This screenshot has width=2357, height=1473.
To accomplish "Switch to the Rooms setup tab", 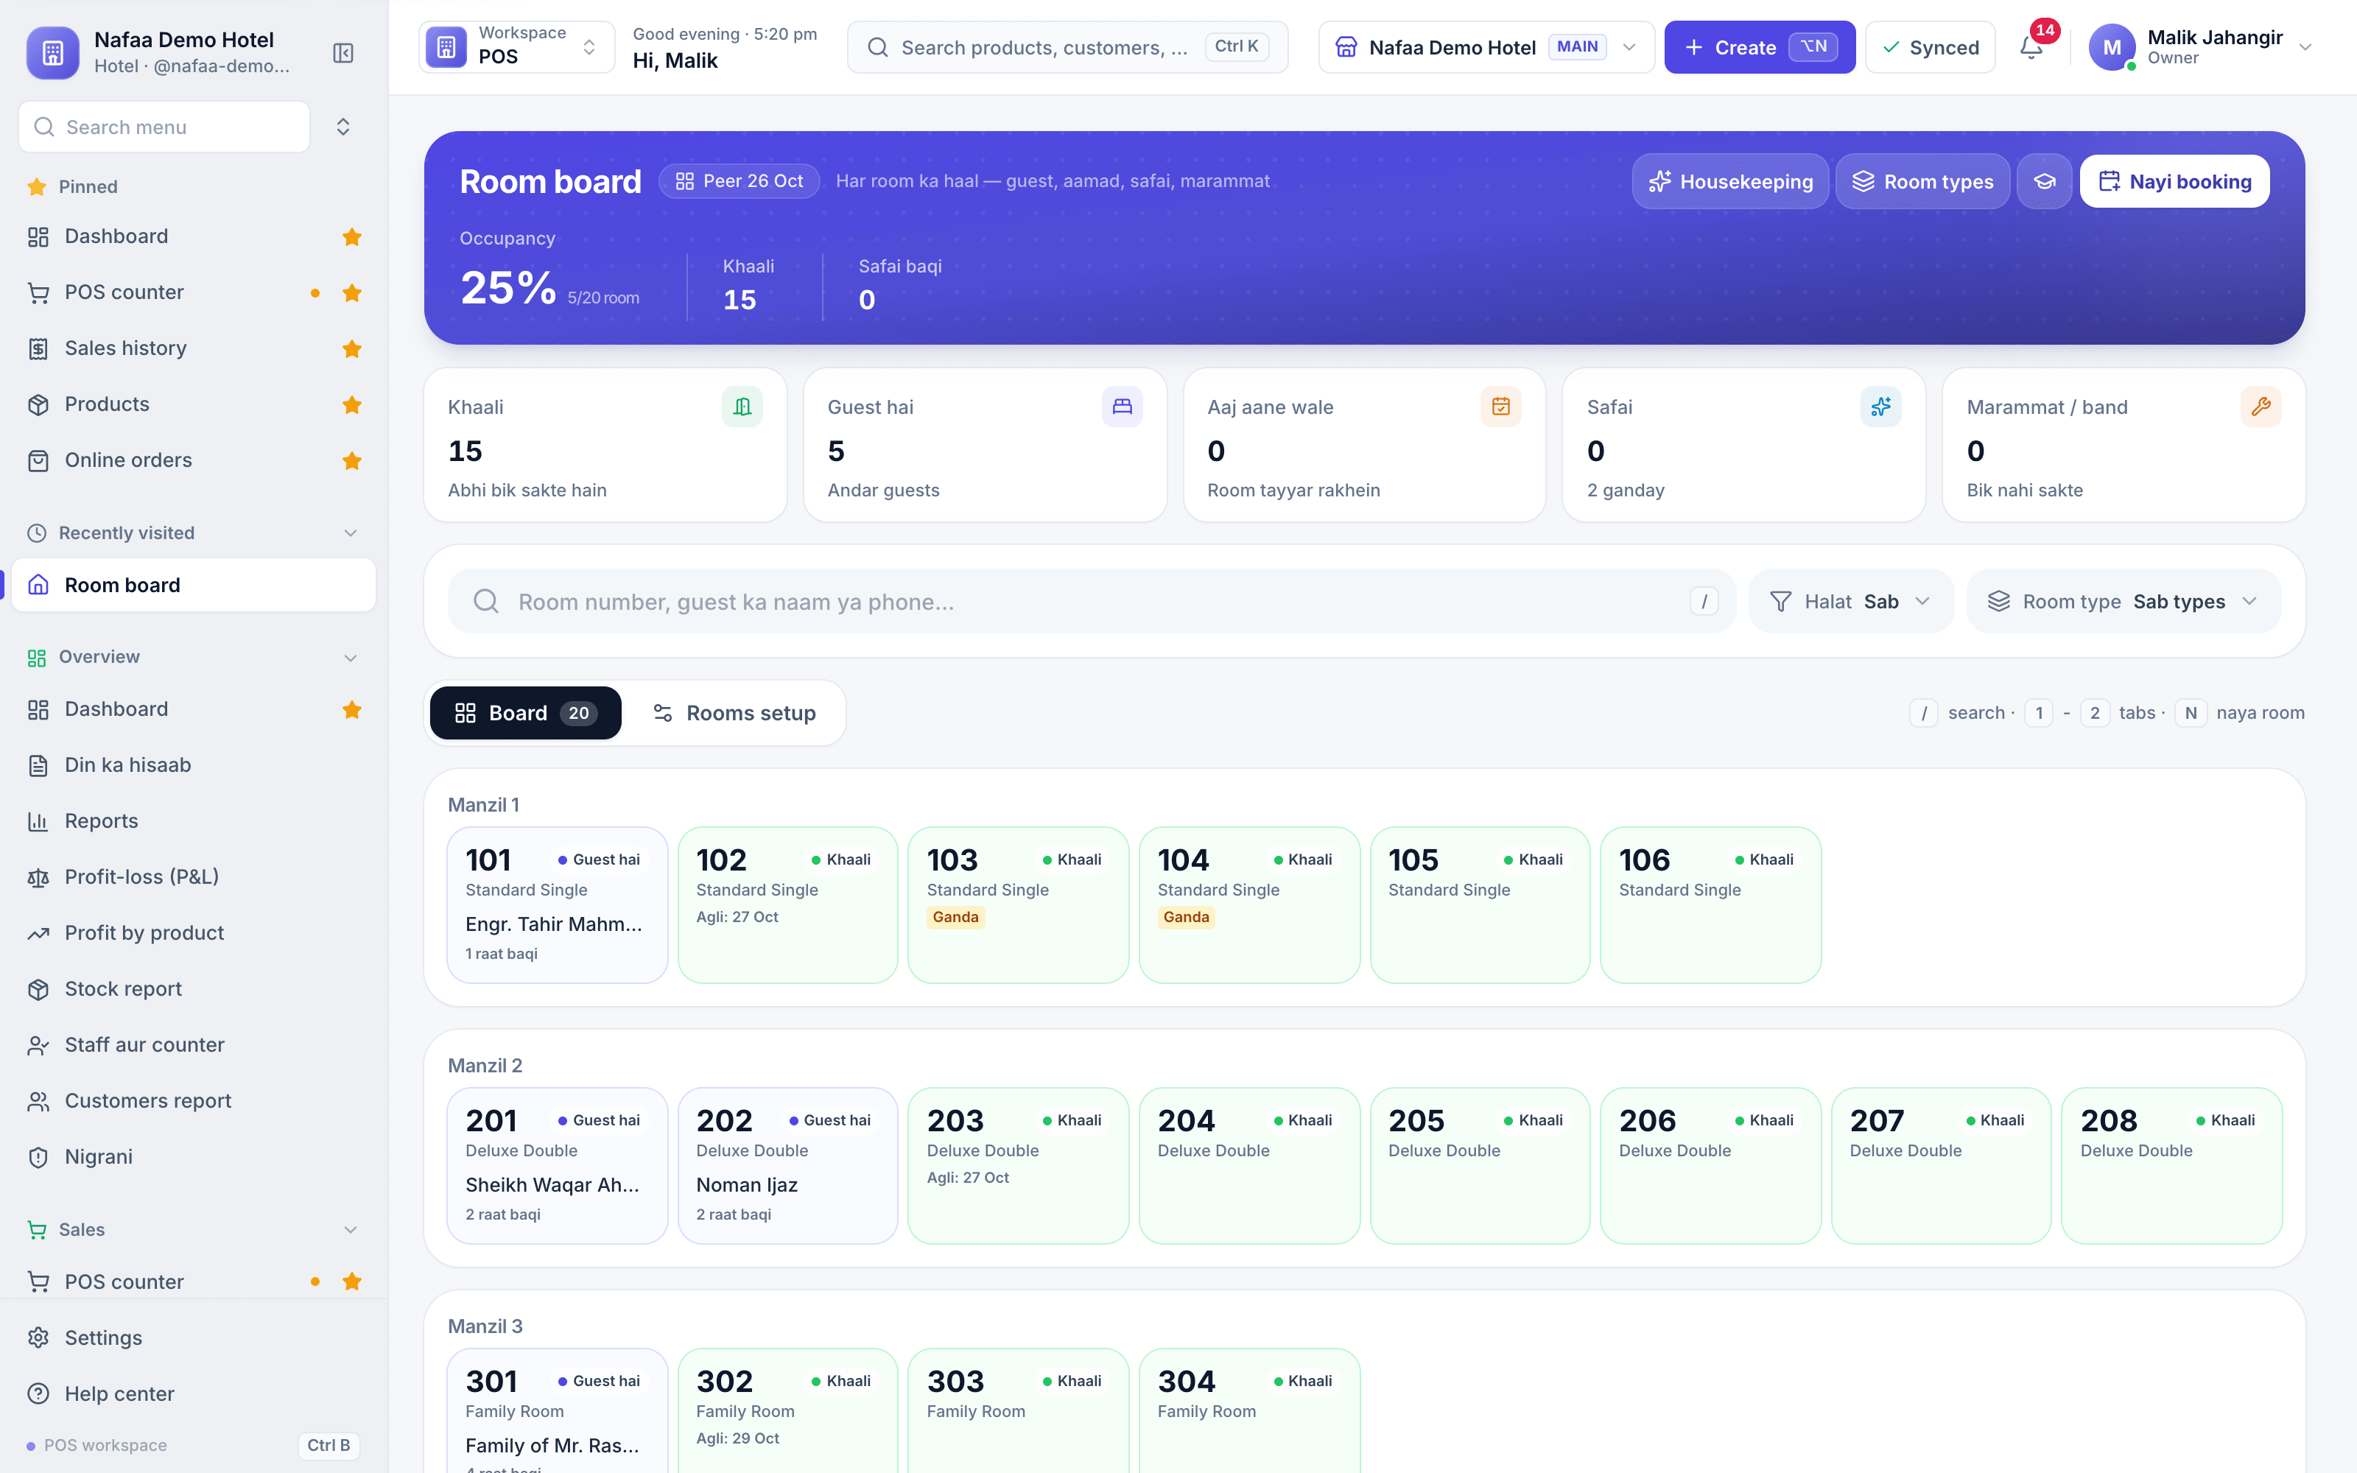I will click(x=734, y=713).
